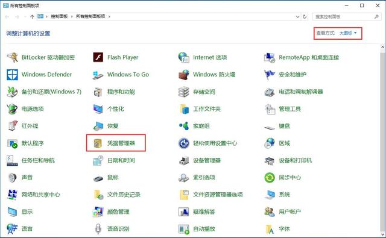Click the 安全和维护 flag icon
Viewport: 386px width, 238px height.
(270, 75)
